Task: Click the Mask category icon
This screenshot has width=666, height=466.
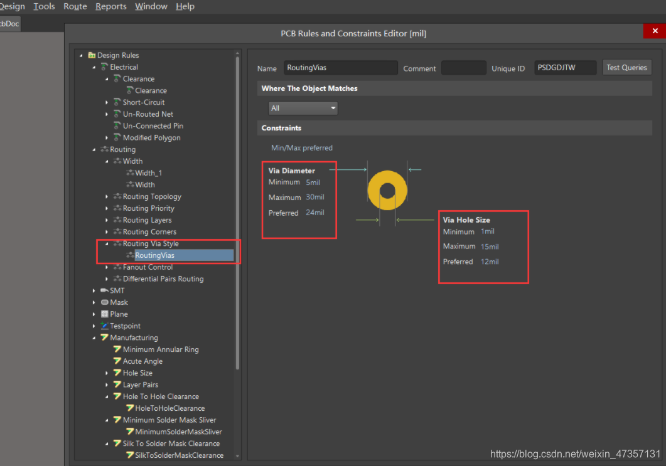Action: [104, 302]
